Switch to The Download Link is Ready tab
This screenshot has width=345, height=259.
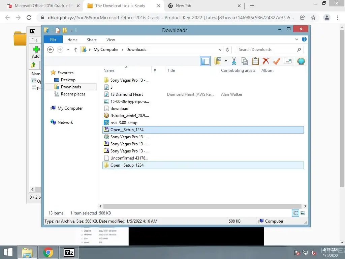click(x=120, y=6)
